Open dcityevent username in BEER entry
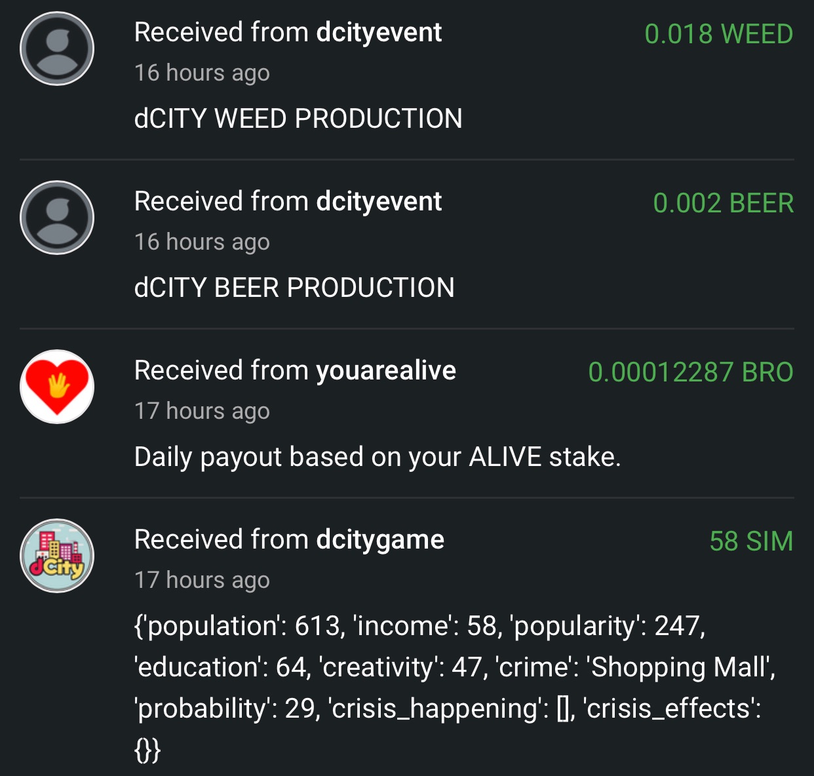Screen dimensions: 814x776 [x=379, y=202]
